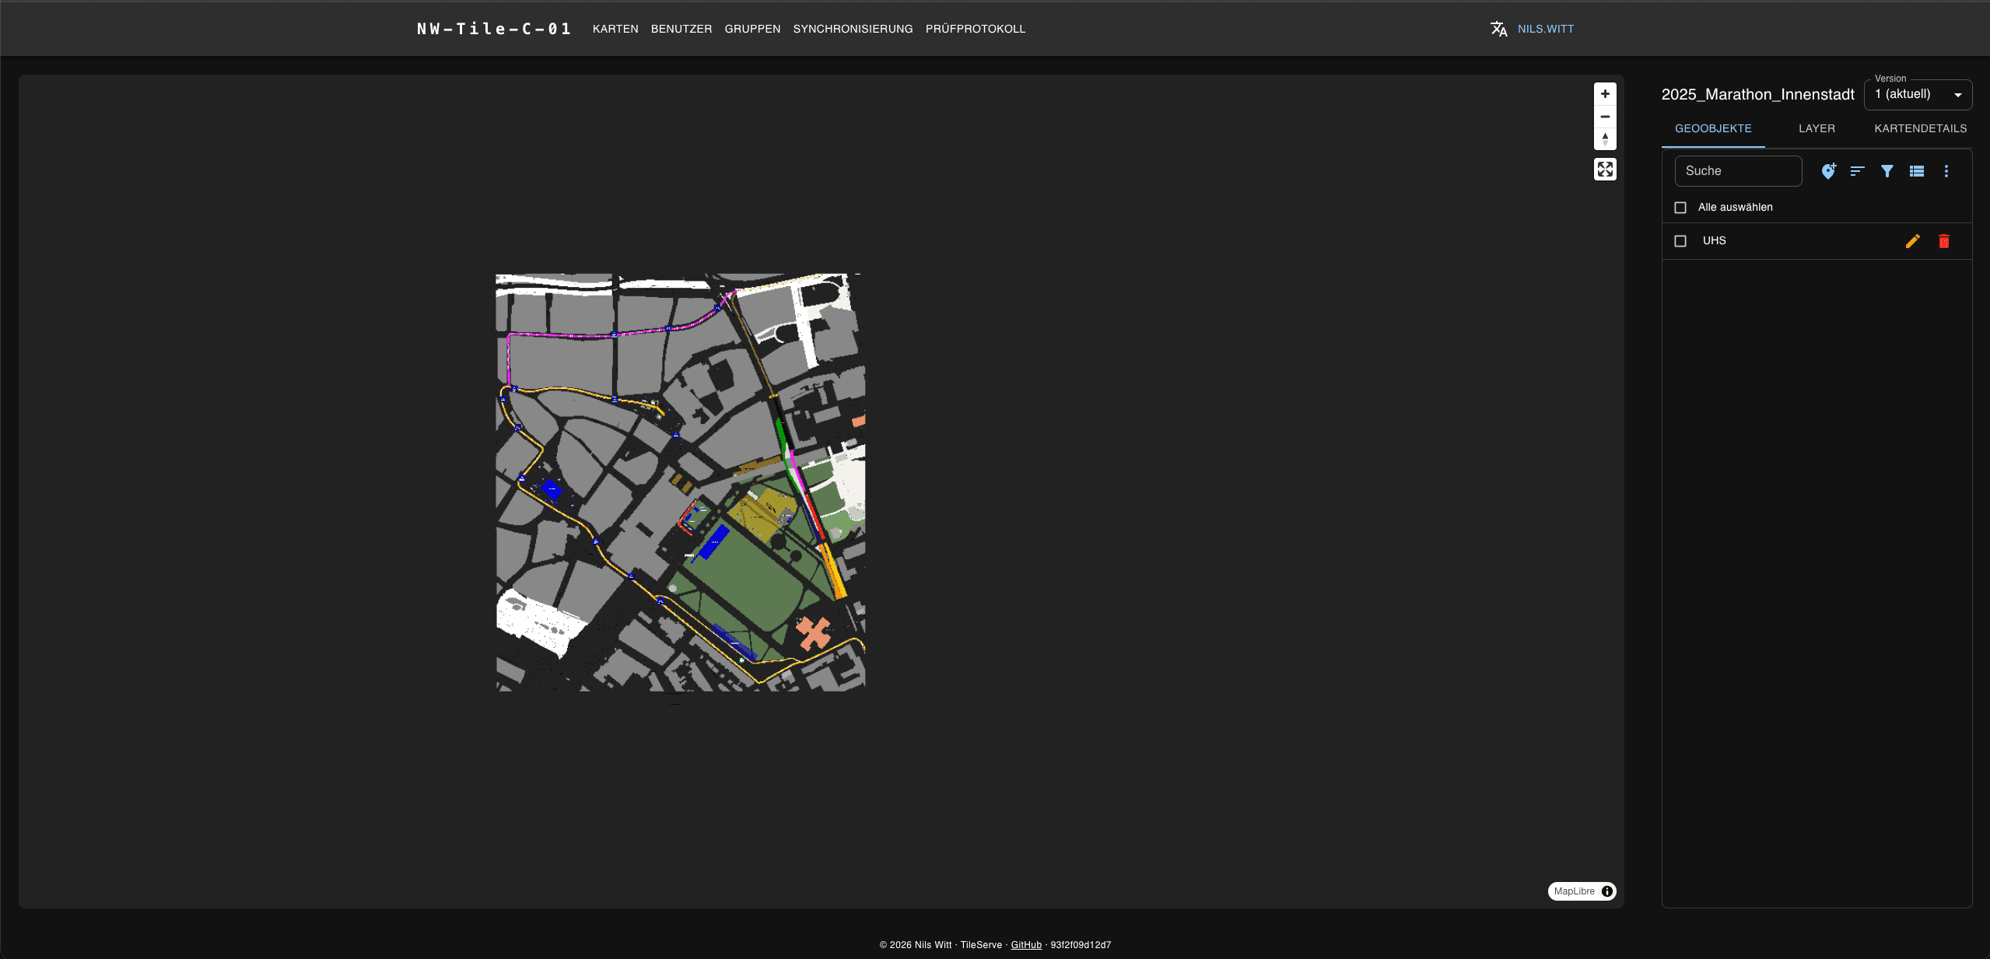Click the NILS.WITT user button
Viewport: 1990px width, 959px height.
tap(1546, 29)
